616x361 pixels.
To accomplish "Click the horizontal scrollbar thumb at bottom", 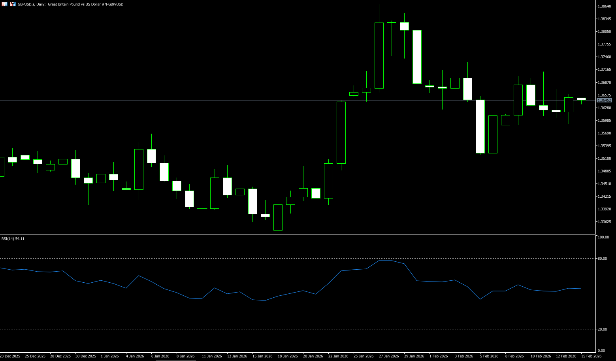I will (x=175, y=360).
